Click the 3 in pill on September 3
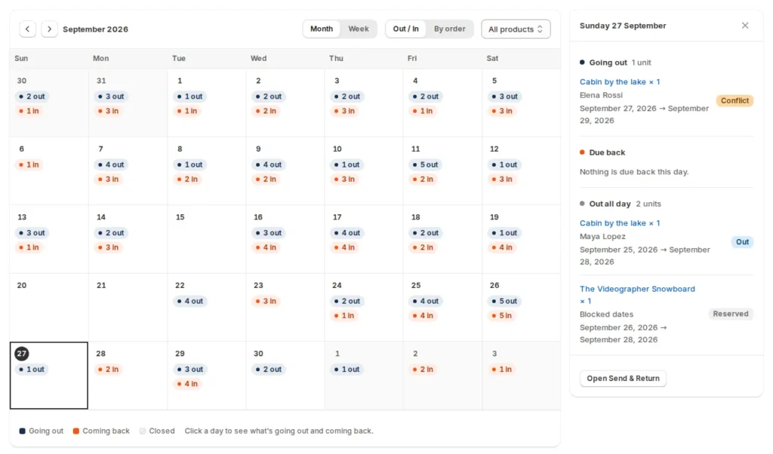This screenshot has height=454, width=773. (x=344, y=111)
